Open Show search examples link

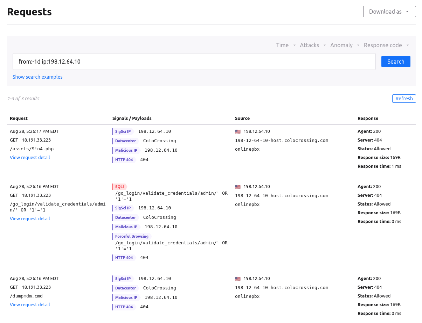click(x=37, y=77)
